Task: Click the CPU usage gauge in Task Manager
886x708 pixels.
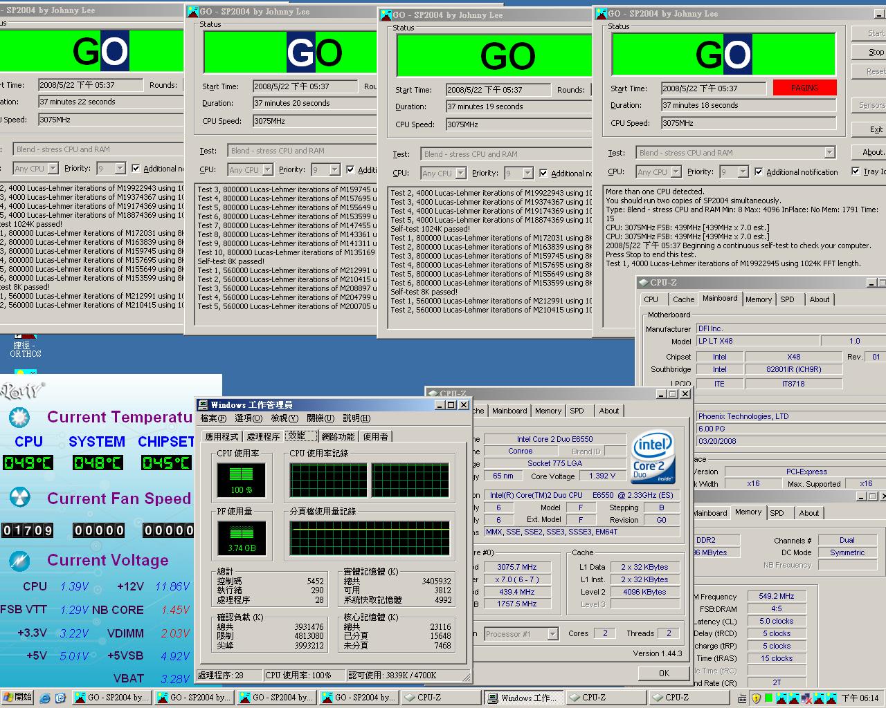Action: pyautogui.click(x=241, y=481)
